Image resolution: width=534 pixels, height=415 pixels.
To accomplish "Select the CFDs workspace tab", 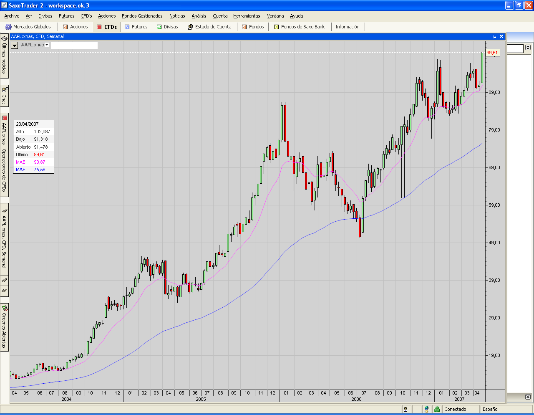I will coord(107,27).
